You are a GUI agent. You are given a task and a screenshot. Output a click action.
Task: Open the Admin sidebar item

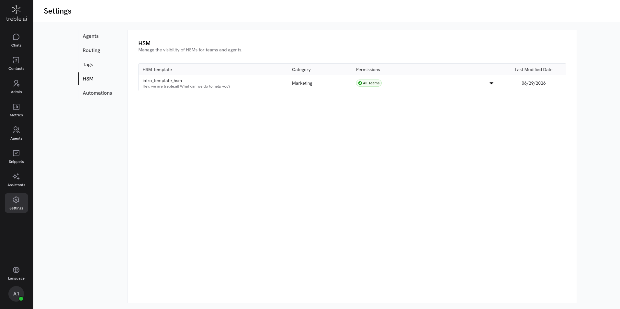[16, 87]
